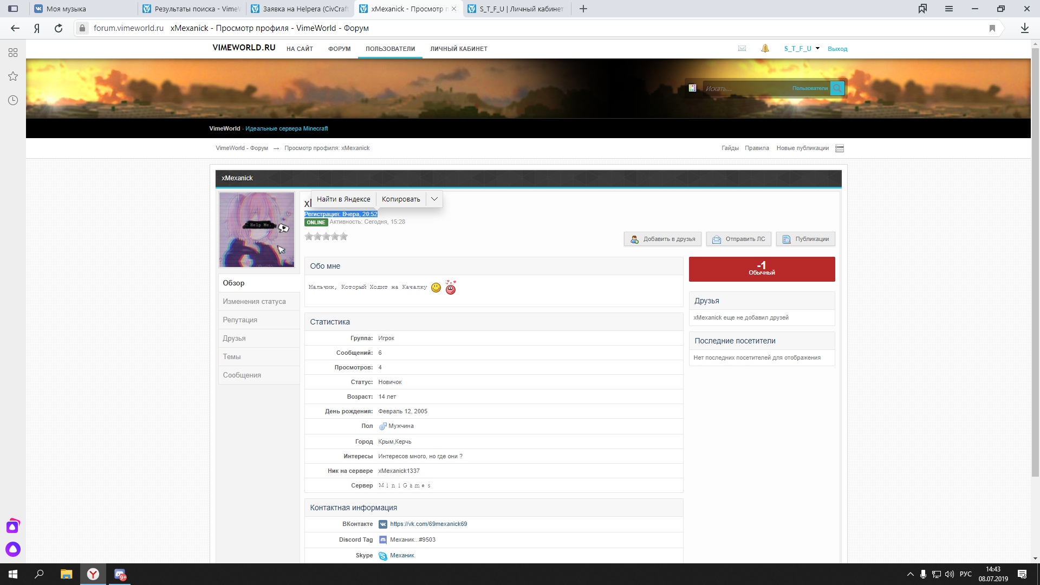Open VKontakte icon in contact info
1040x585 pixels.
(383, 524)
